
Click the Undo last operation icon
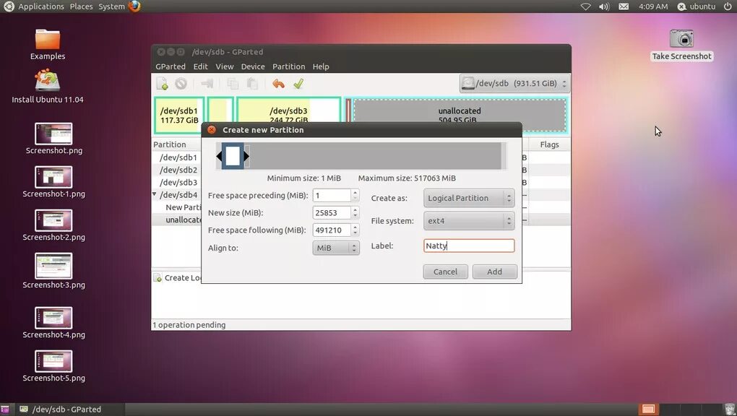tap(278, 84)
